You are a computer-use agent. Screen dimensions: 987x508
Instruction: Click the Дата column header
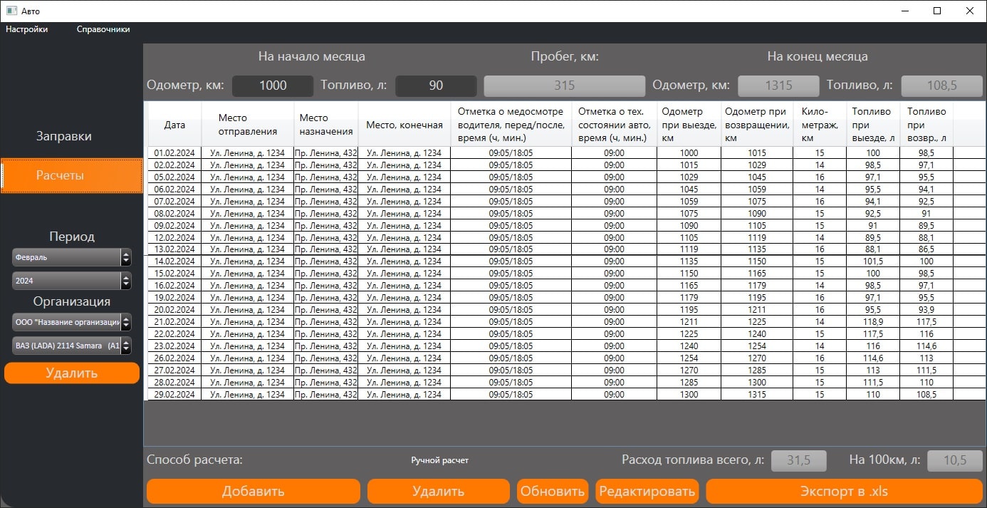coord(174,125)
